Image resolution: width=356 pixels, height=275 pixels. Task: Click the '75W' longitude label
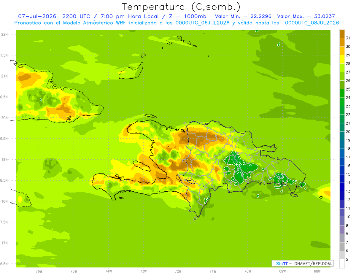74,271
